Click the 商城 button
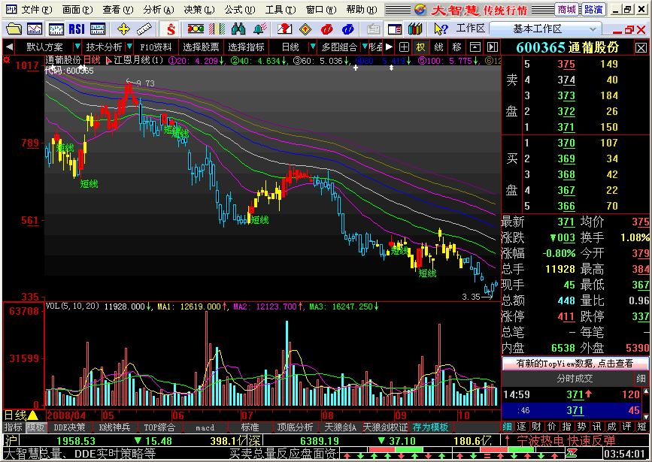This screenshot has width=652, height=462. coord(566,10)
